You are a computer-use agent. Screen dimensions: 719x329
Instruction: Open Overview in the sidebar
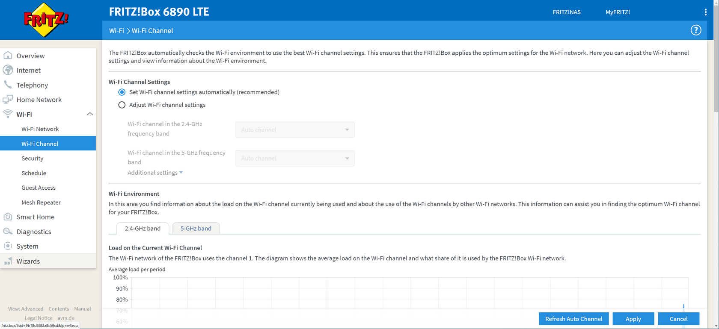pyautogui.click(x=30, y=56)
